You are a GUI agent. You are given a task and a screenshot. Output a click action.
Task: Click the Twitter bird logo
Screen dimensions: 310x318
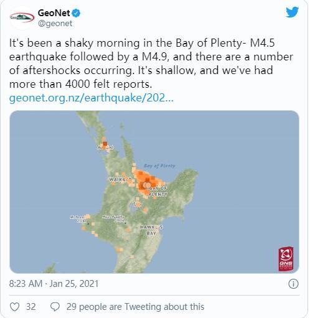(292, 12)
